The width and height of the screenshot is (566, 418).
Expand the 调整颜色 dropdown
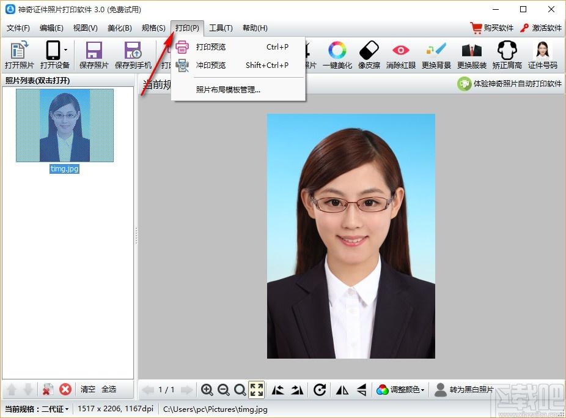[401, 389]
